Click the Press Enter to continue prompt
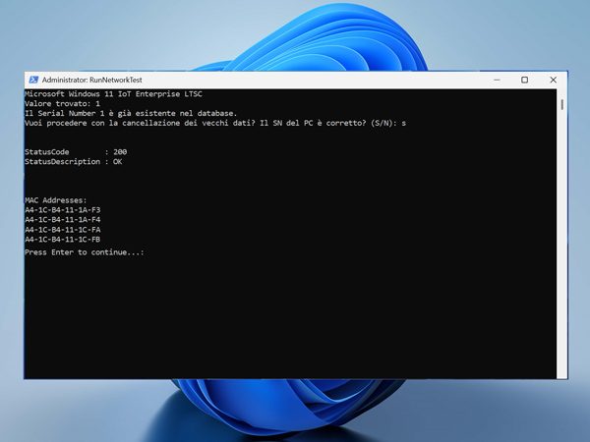Screen dimensions: 590x442 pos(85,252)
